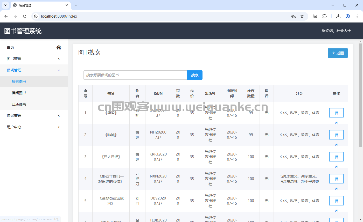The image size is (363, 222).
Task: Click the scrollbar up arrow
Action: [x=360, y=41]
